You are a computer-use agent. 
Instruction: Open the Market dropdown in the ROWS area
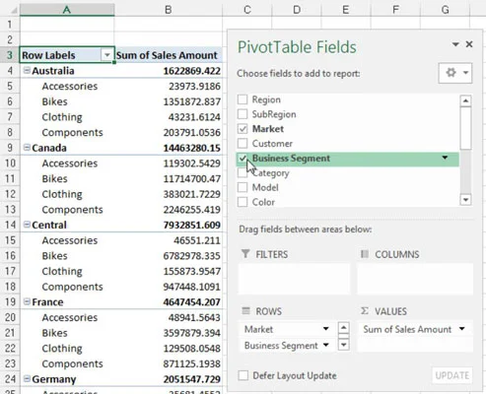(326, 329)
